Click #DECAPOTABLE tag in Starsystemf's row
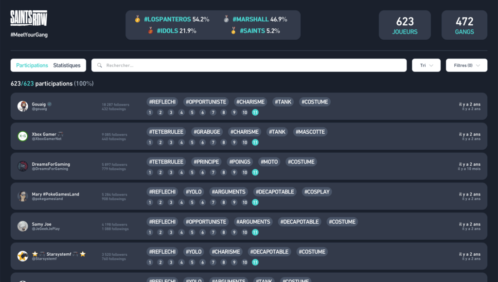498x282 pixels. (269, 252)
